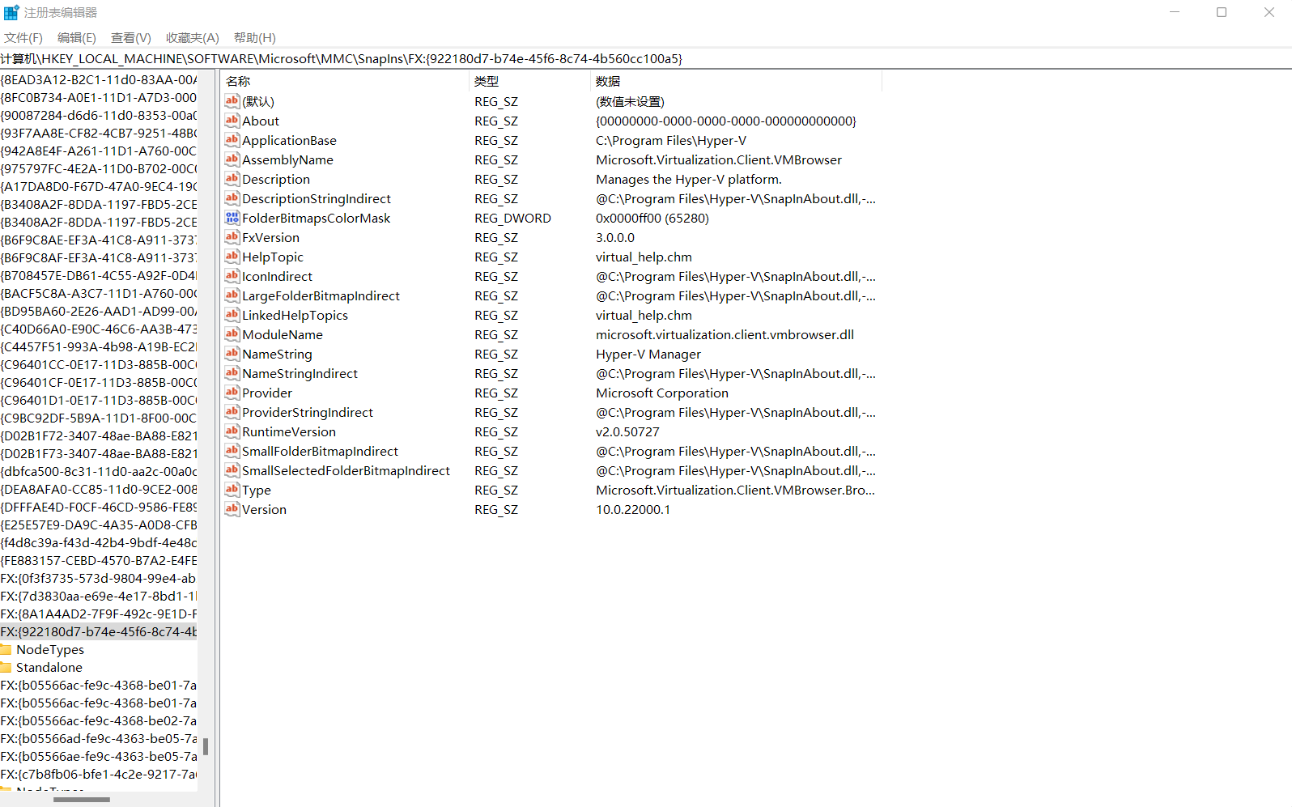
Task: Select tree key {A17DA8D0-F67D-47A0-9EC4
Action: pyautogui.click(x=99, y=187)
